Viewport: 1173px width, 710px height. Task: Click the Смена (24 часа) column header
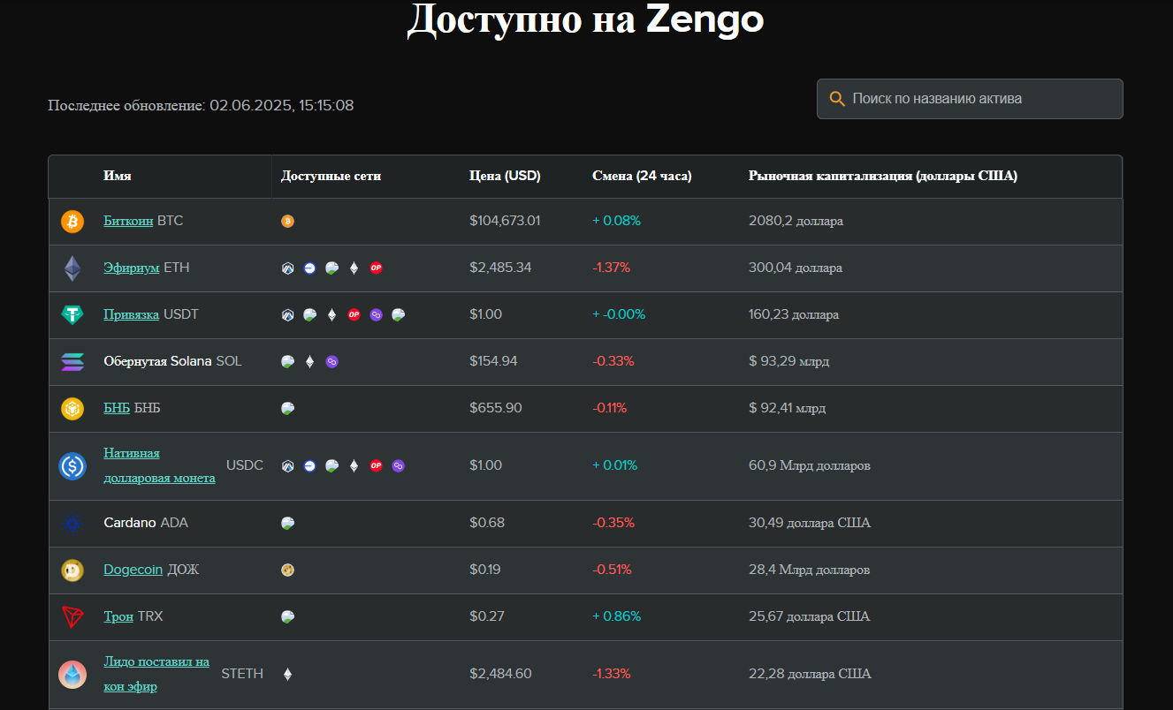coord(642,177)
